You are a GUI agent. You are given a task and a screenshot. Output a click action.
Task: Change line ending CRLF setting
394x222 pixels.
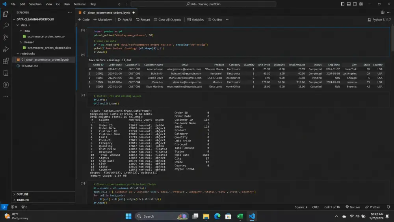[316, 207]
